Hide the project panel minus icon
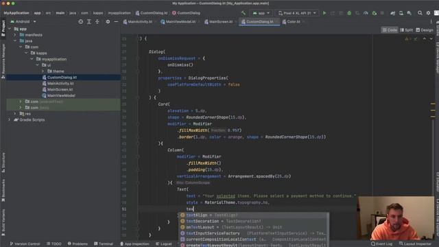The image size is (439, 247). coord(116,21)
